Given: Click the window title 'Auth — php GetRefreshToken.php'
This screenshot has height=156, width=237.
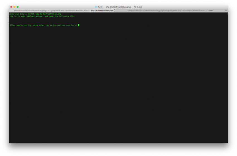Looking at the screenshot, I should (x=115, y=7).
